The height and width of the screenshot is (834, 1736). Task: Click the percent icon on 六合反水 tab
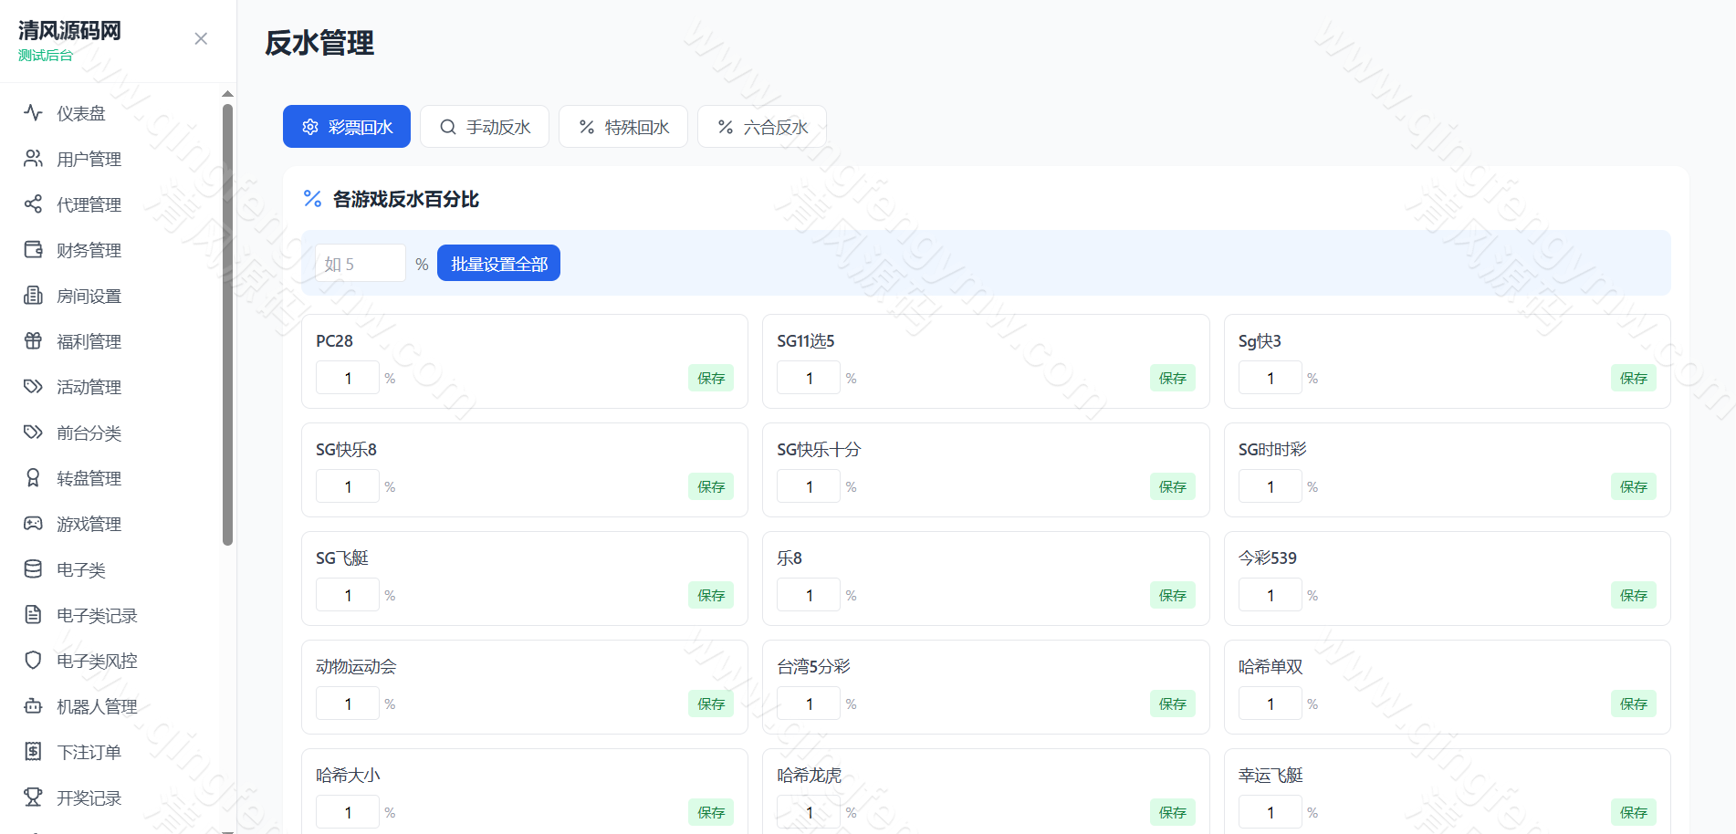726,127
